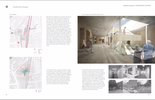Click the Adaptive Reuse for PROVIDENCE CENTER title
Image resolution: width=155 pixels, height=100 pixels.
pos(137,6)
